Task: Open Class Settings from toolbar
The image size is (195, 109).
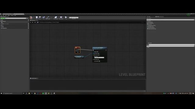Action: coord(55,18)
